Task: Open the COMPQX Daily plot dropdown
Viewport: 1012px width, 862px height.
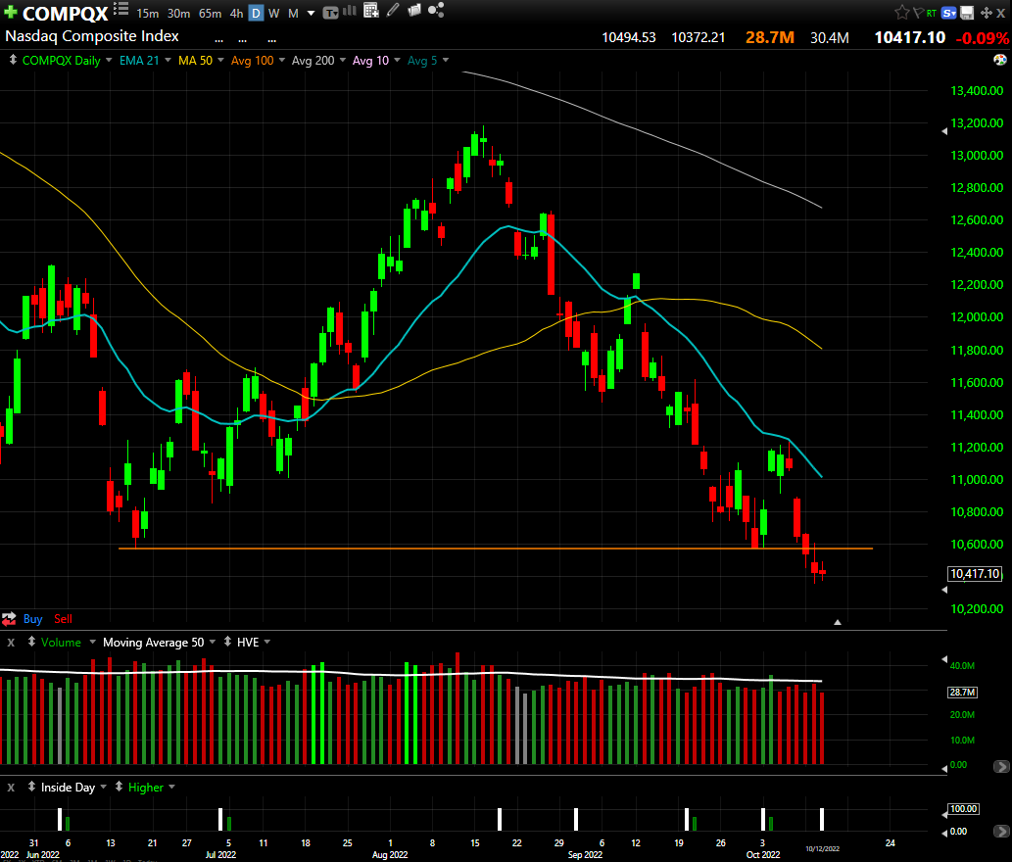Action: [109, 60]
